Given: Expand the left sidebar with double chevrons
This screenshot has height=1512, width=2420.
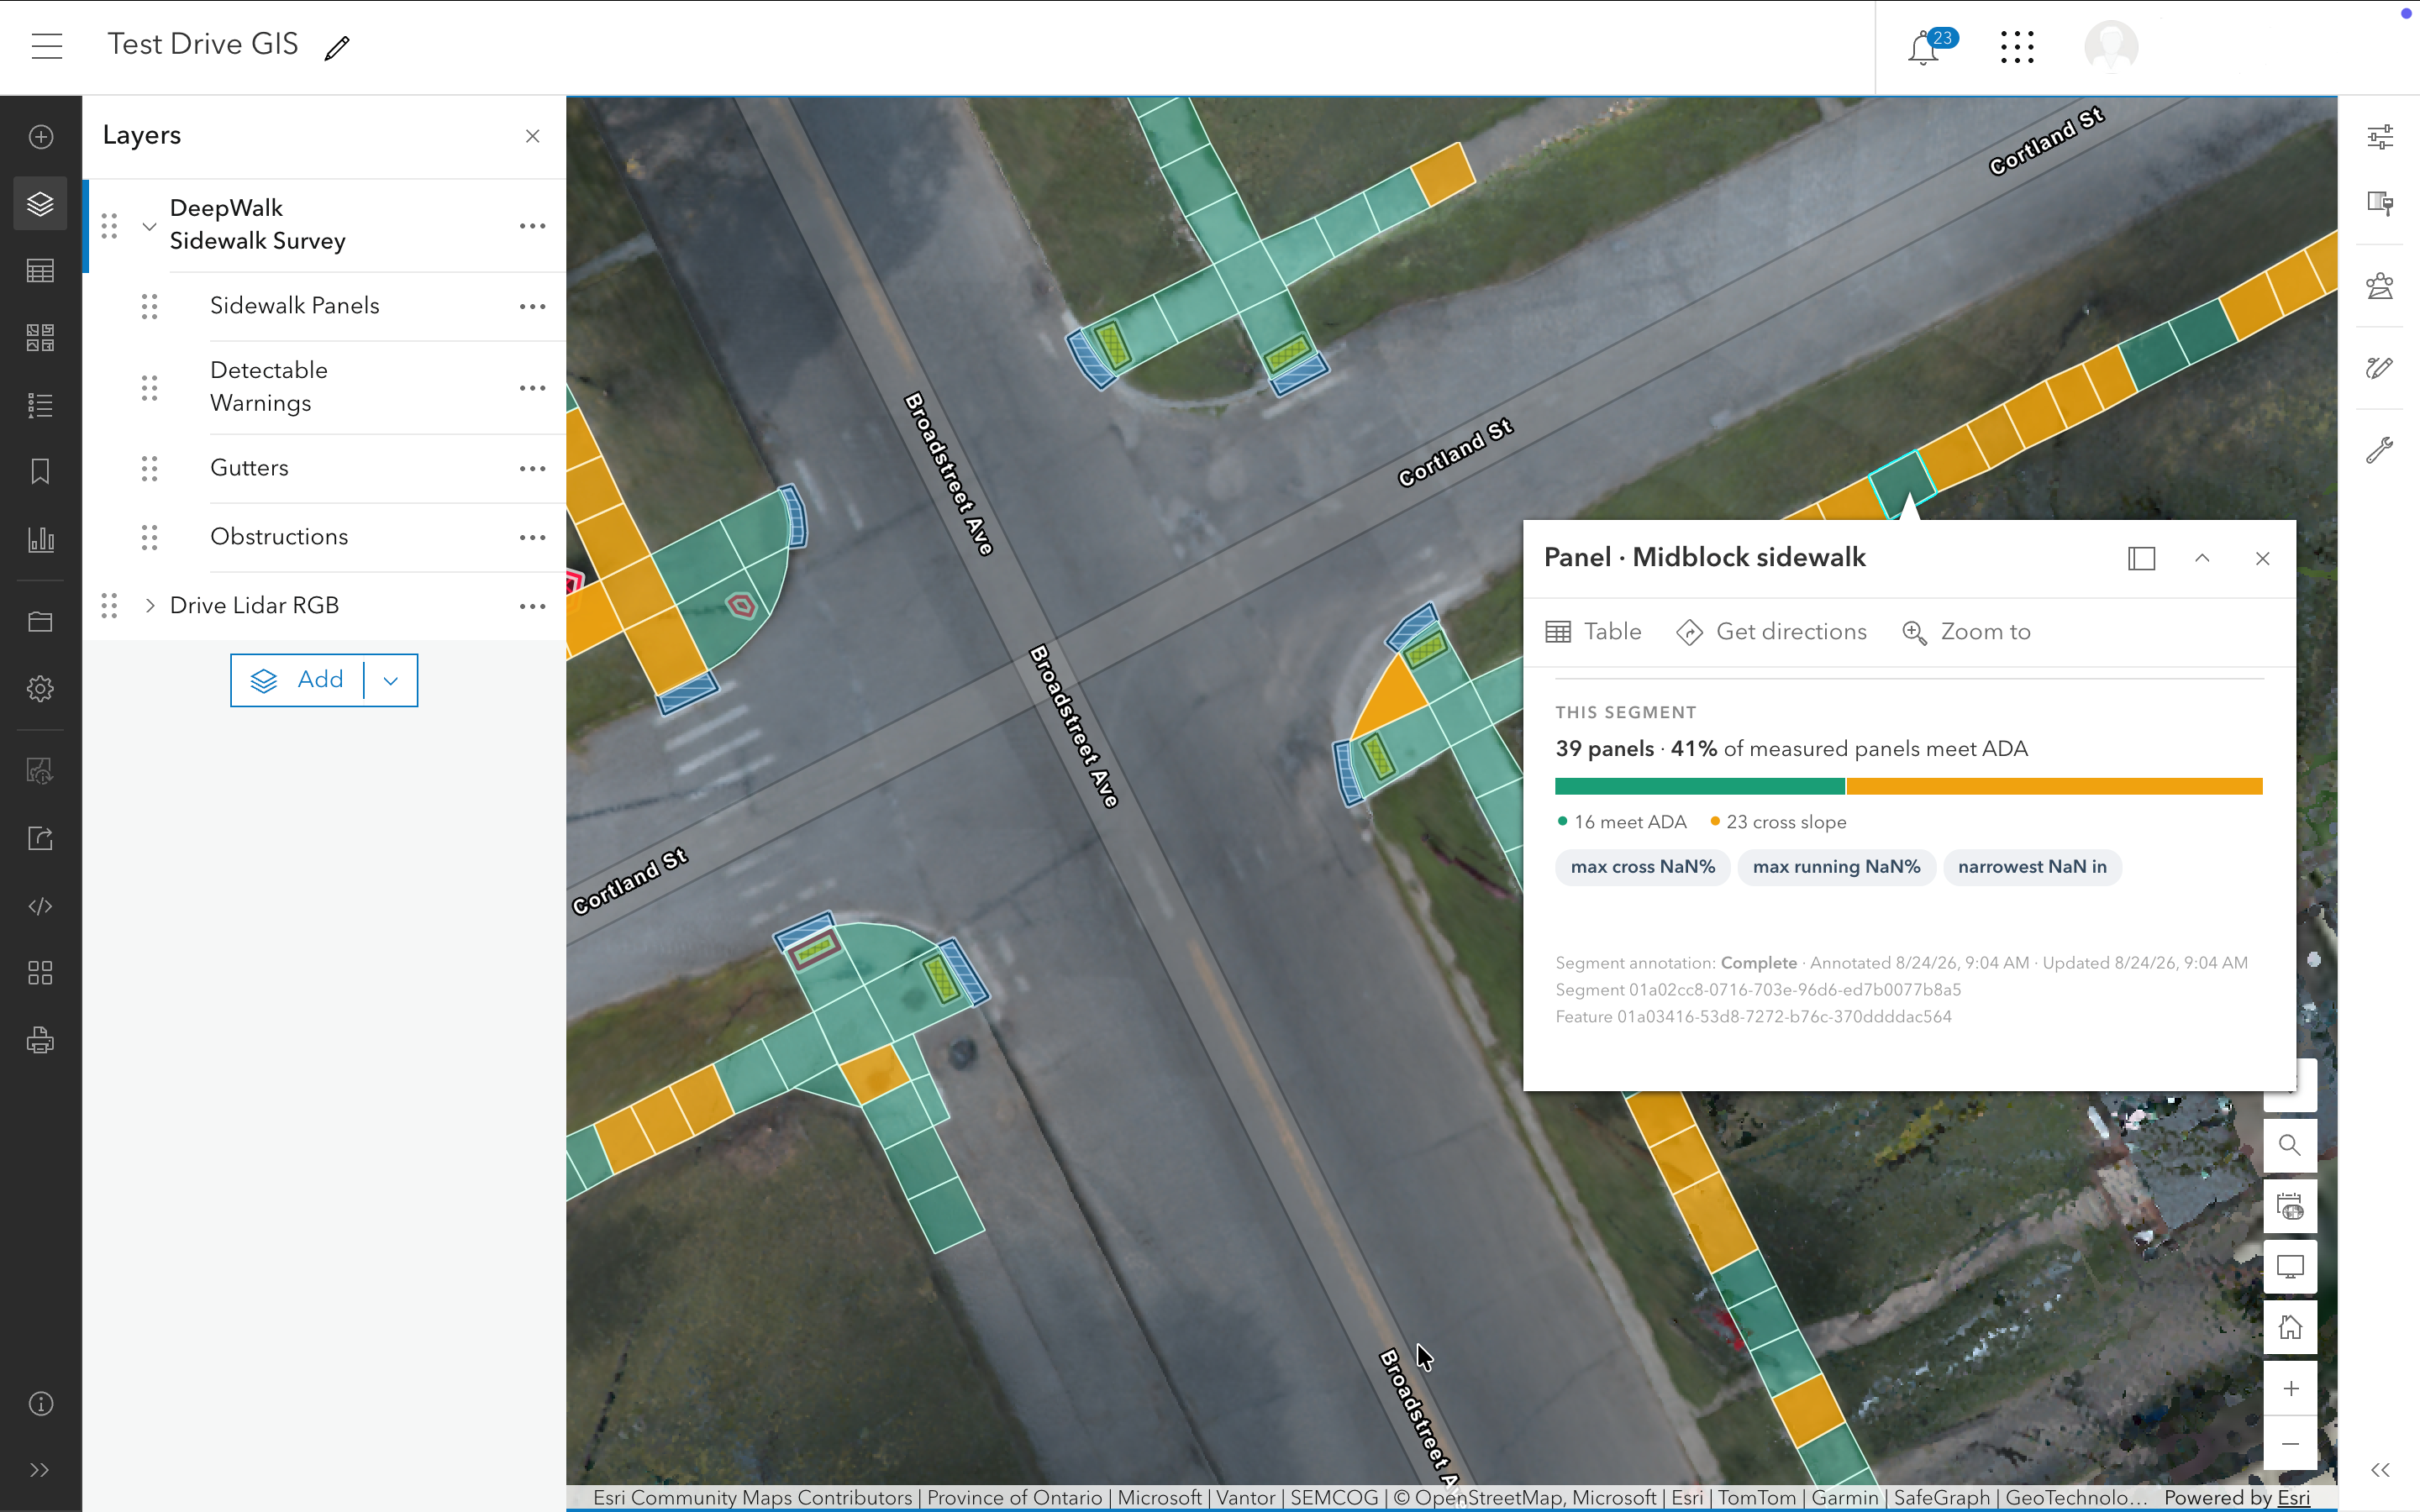Looking at the screenshot, I should (41, 1470).
